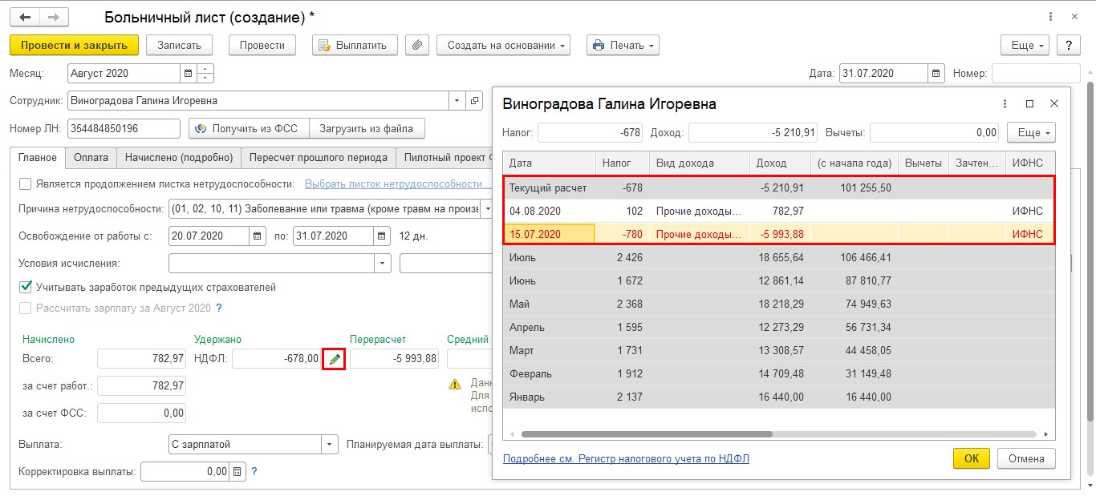Close the Виноградова Галина Игоревна dialog
This screenshot has width=1096, height=504.
(x=1054, y=103)
